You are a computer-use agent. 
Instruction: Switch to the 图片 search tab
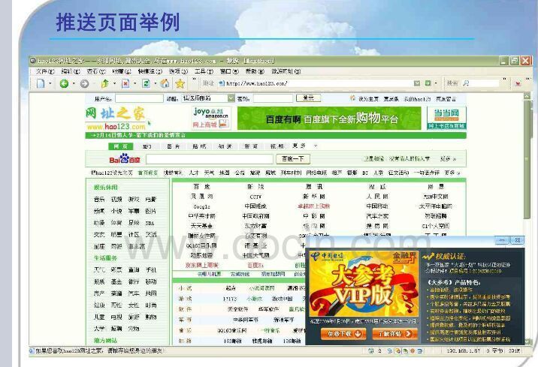coord(174,146)
